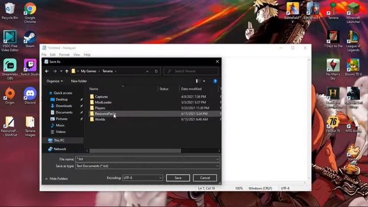Open the Terraria Images desktop folder

tap(30, 126)
